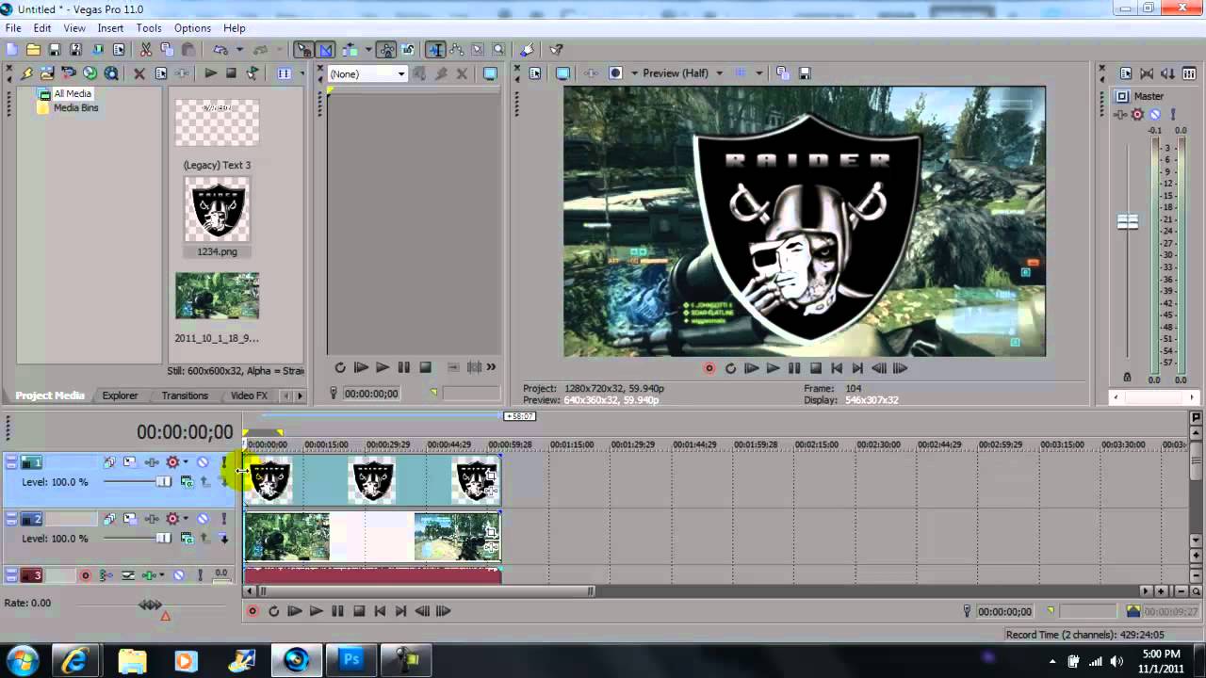Toggle automatic crossfades in the toolbar
Screen dimensions: 1206x678
[x=326, y=50]
